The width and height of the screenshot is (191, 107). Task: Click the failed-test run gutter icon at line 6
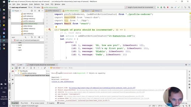pyautogui.click(x=50, y=29)
